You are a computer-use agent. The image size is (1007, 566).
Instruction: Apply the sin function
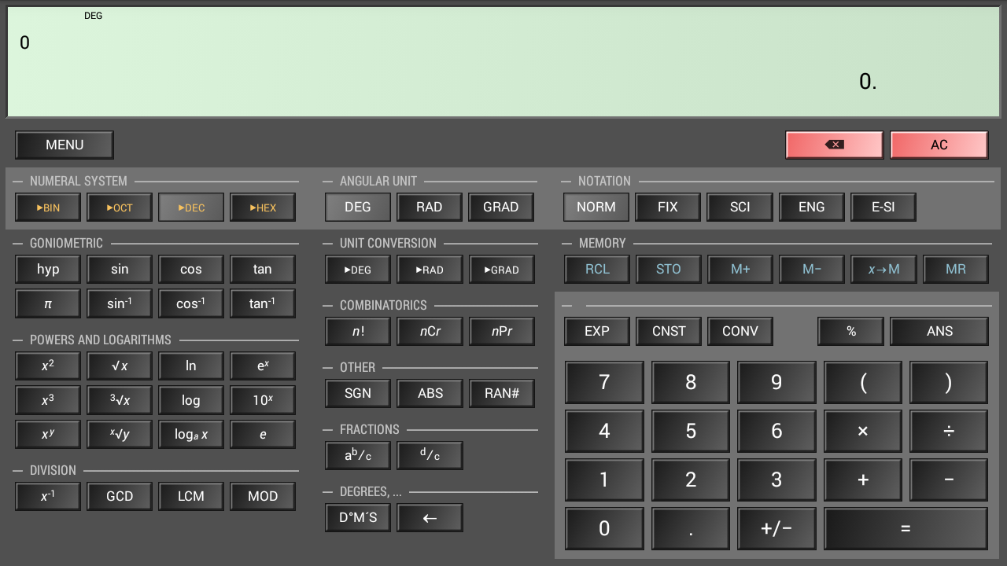[x=120, y=270]
